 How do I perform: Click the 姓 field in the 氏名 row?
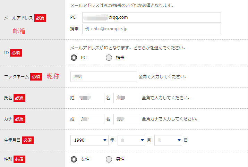pos(91,98)
